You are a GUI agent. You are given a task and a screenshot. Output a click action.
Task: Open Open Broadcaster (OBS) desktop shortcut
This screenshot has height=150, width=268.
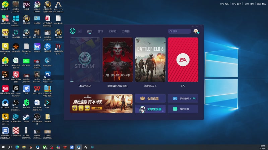click(x=16, y=105)
